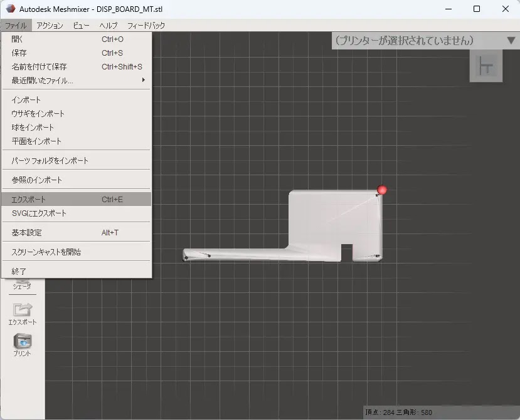520x420 pixels.
Task: Open the printer selection dropdown
Action: tap(425, 41)
